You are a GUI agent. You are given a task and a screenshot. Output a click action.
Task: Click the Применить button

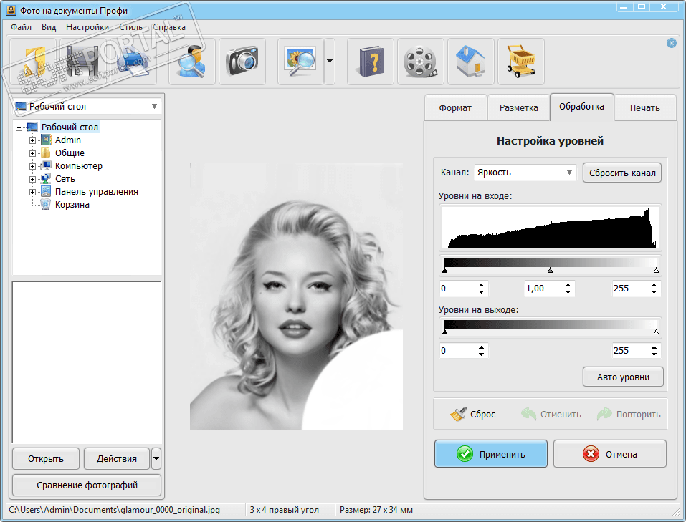[491, 454]
